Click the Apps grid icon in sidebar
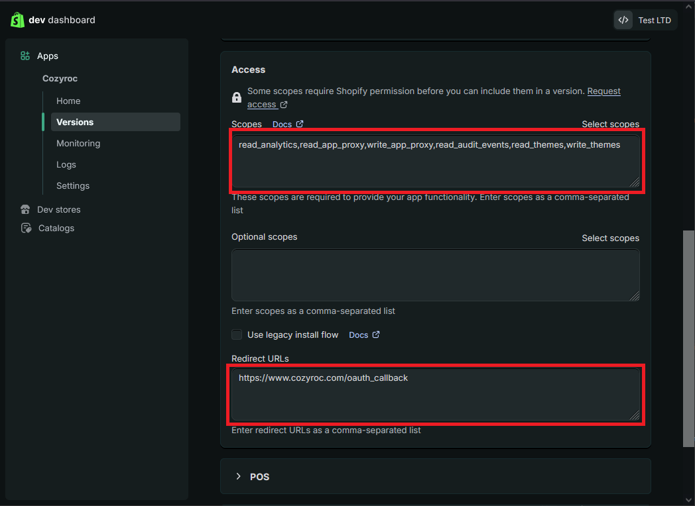The height and width of the screenshot is (506, 695). 25,56
